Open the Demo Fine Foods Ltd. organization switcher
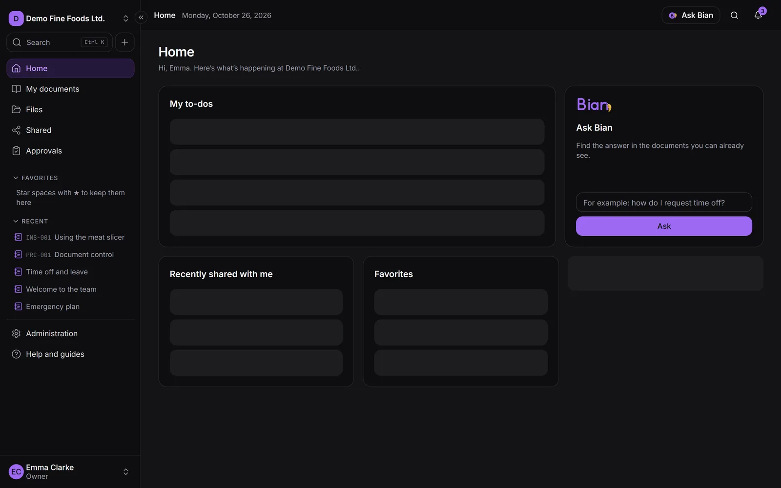This screenshot has height=488, width=781. point(70,19)
